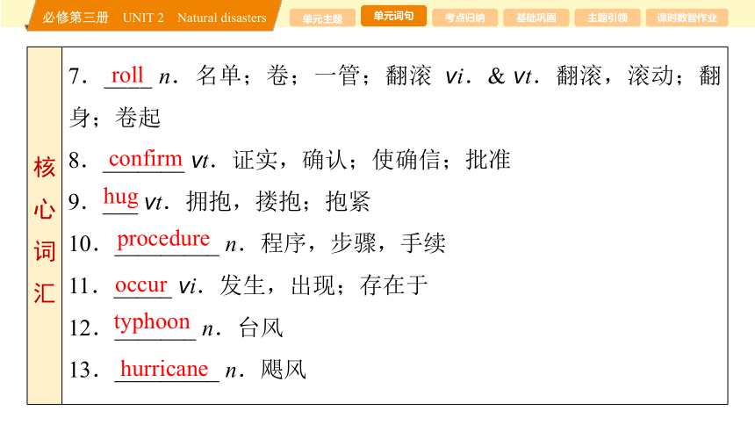Click the item number '10.'
Viewport: 755px width, 425px height.
(x=83, y=244)
